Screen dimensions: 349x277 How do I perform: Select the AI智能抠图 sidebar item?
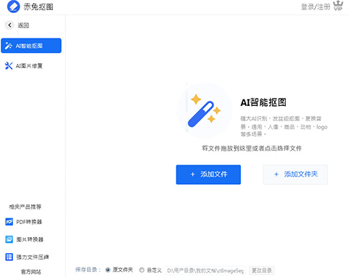[x=31, y=46]
